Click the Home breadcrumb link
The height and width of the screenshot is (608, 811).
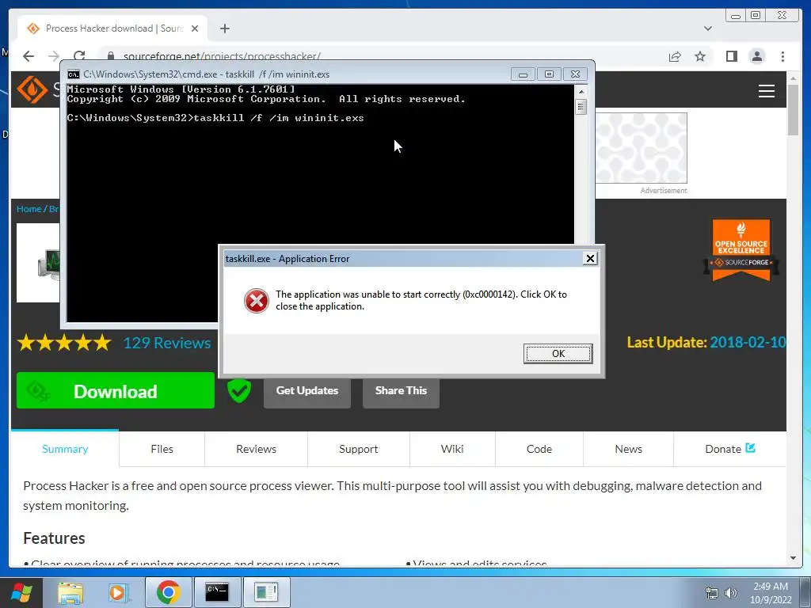29,209
